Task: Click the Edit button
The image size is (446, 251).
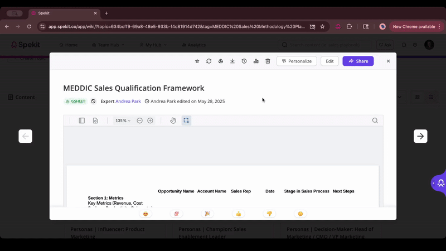Action: pyautogui.click(x=329, y=61)
